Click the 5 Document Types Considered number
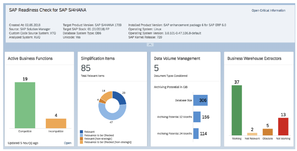Screen dimensions: 297x151 (x=156, y=68)
